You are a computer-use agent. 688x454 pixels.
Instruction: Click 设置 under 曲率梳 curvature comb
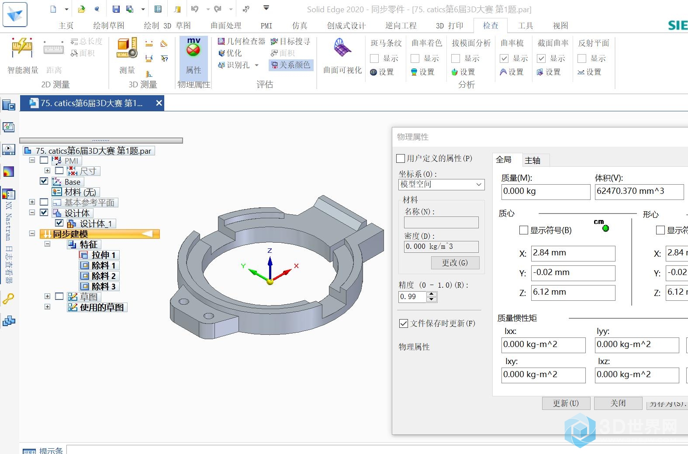(x=512, y=72)
